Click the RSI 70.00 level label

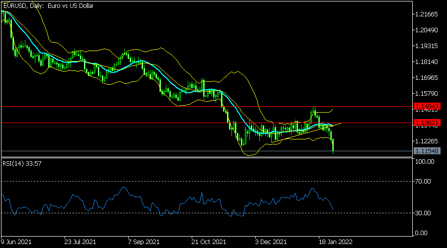coord(423,182)
